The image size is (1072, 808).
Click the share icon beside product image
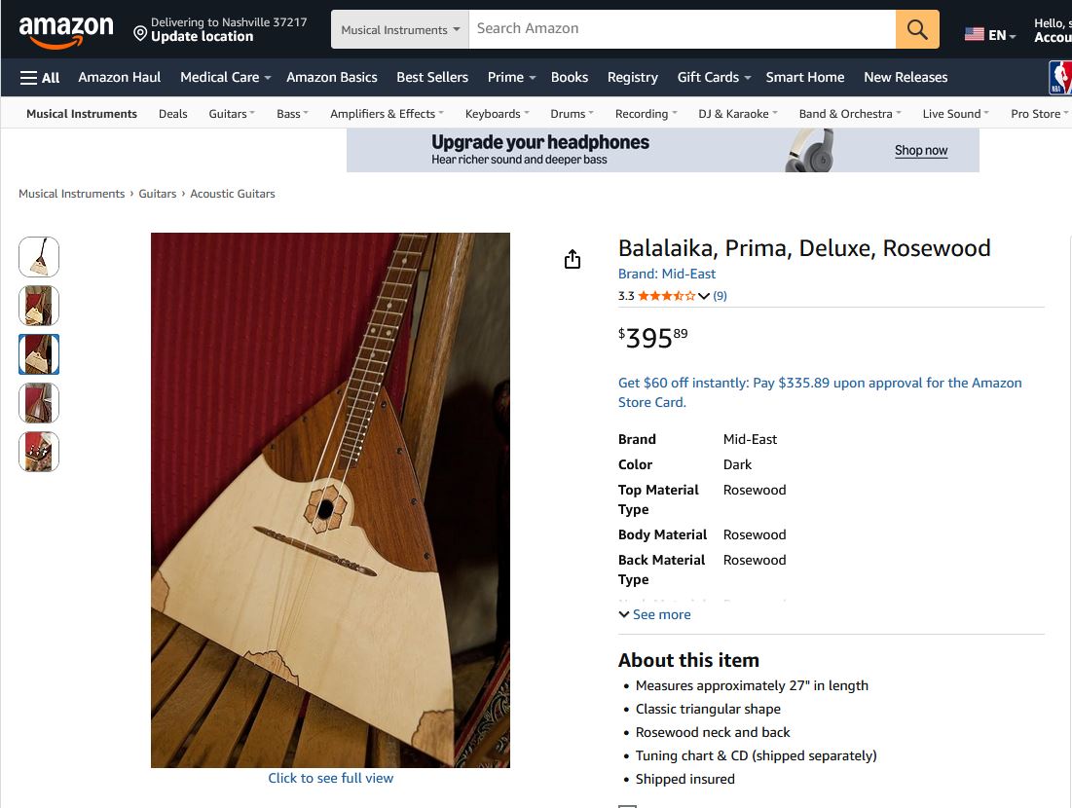coord(573,259)
